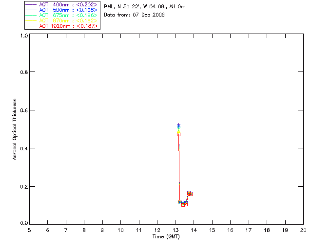Click the y-axis tick label 1.0
312x249 pixels.
[24, 36]
